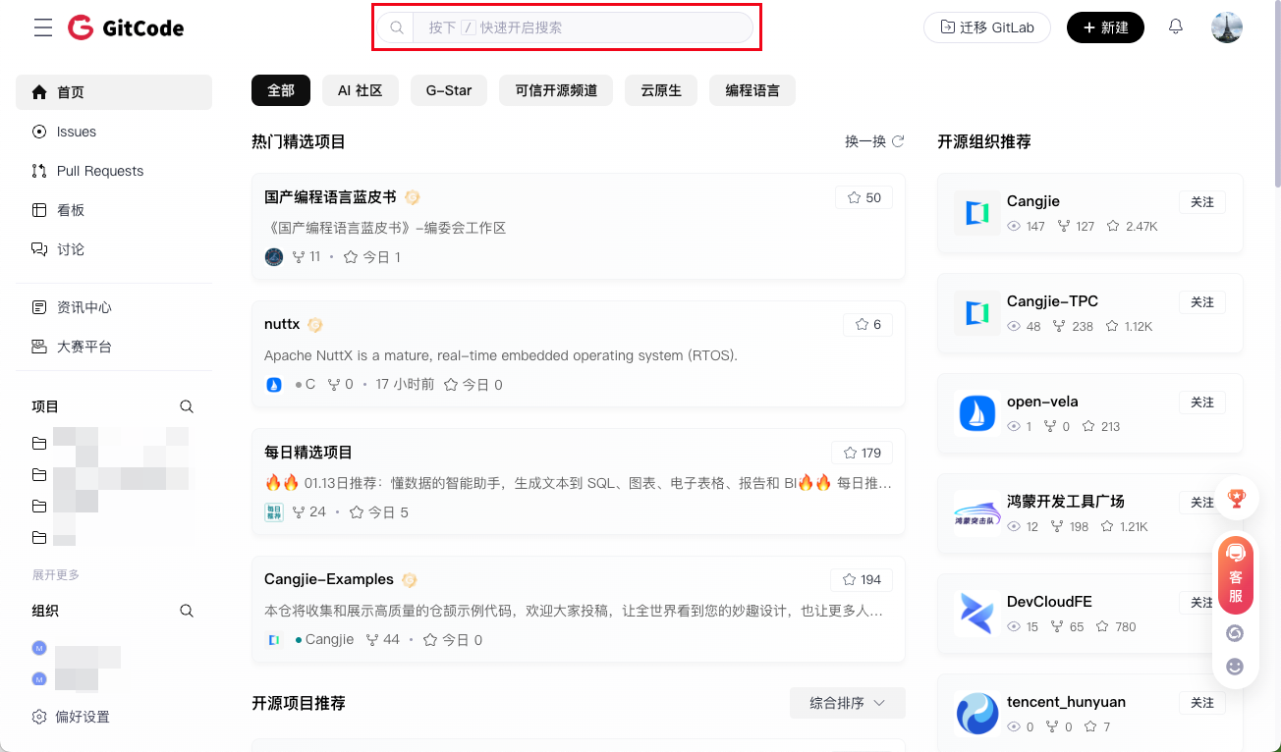Star the 国产编程语言蓝皮书 project

[863, 197]
